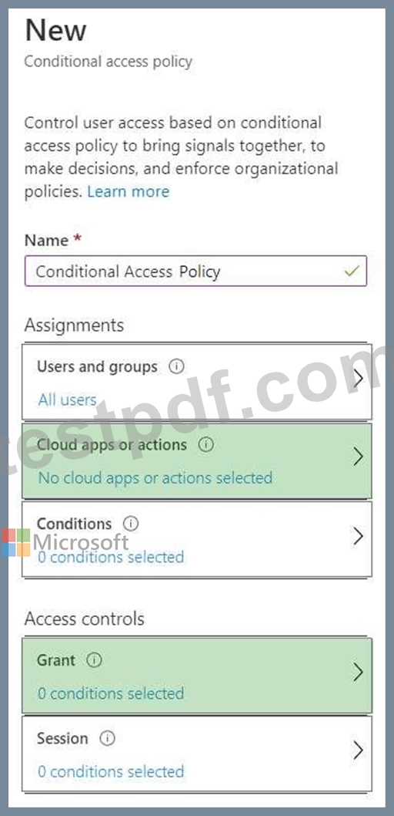The image size is (394, 816).
Task: Select the Users and groups heading label
Action: click(97, 367)
